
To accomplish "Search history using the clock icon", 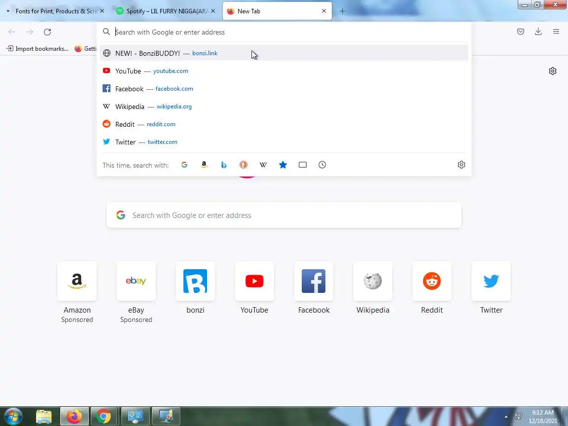I will 322,165.
